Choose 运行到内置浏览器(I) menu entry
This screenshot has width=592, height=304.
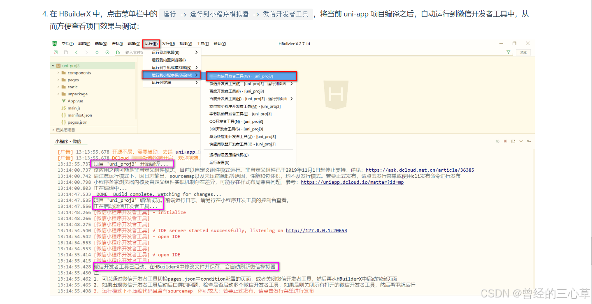(x=172, y=60)
